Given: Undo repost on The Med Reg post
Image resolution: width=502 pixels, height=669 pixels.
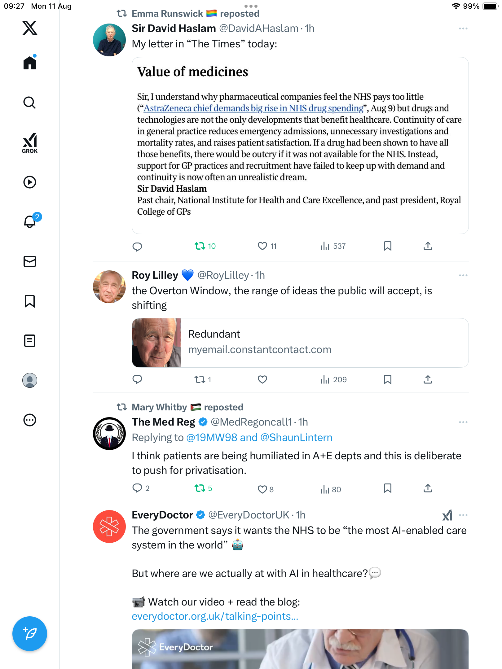Looking at the screenshot, I should pos(200,488).
